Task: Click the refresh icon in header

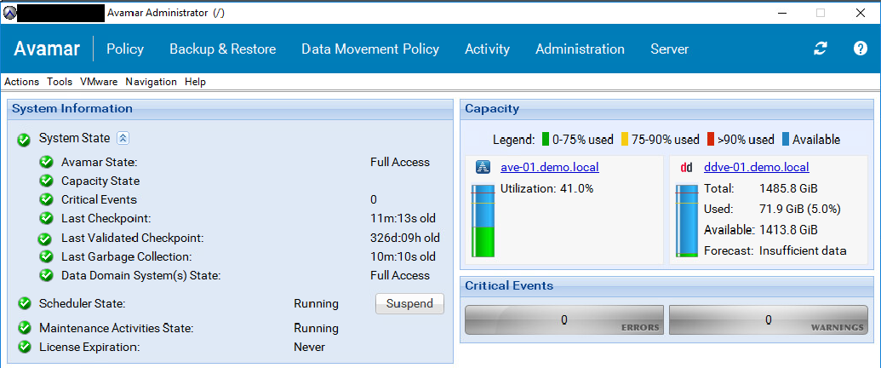Action: click(820, 49)
